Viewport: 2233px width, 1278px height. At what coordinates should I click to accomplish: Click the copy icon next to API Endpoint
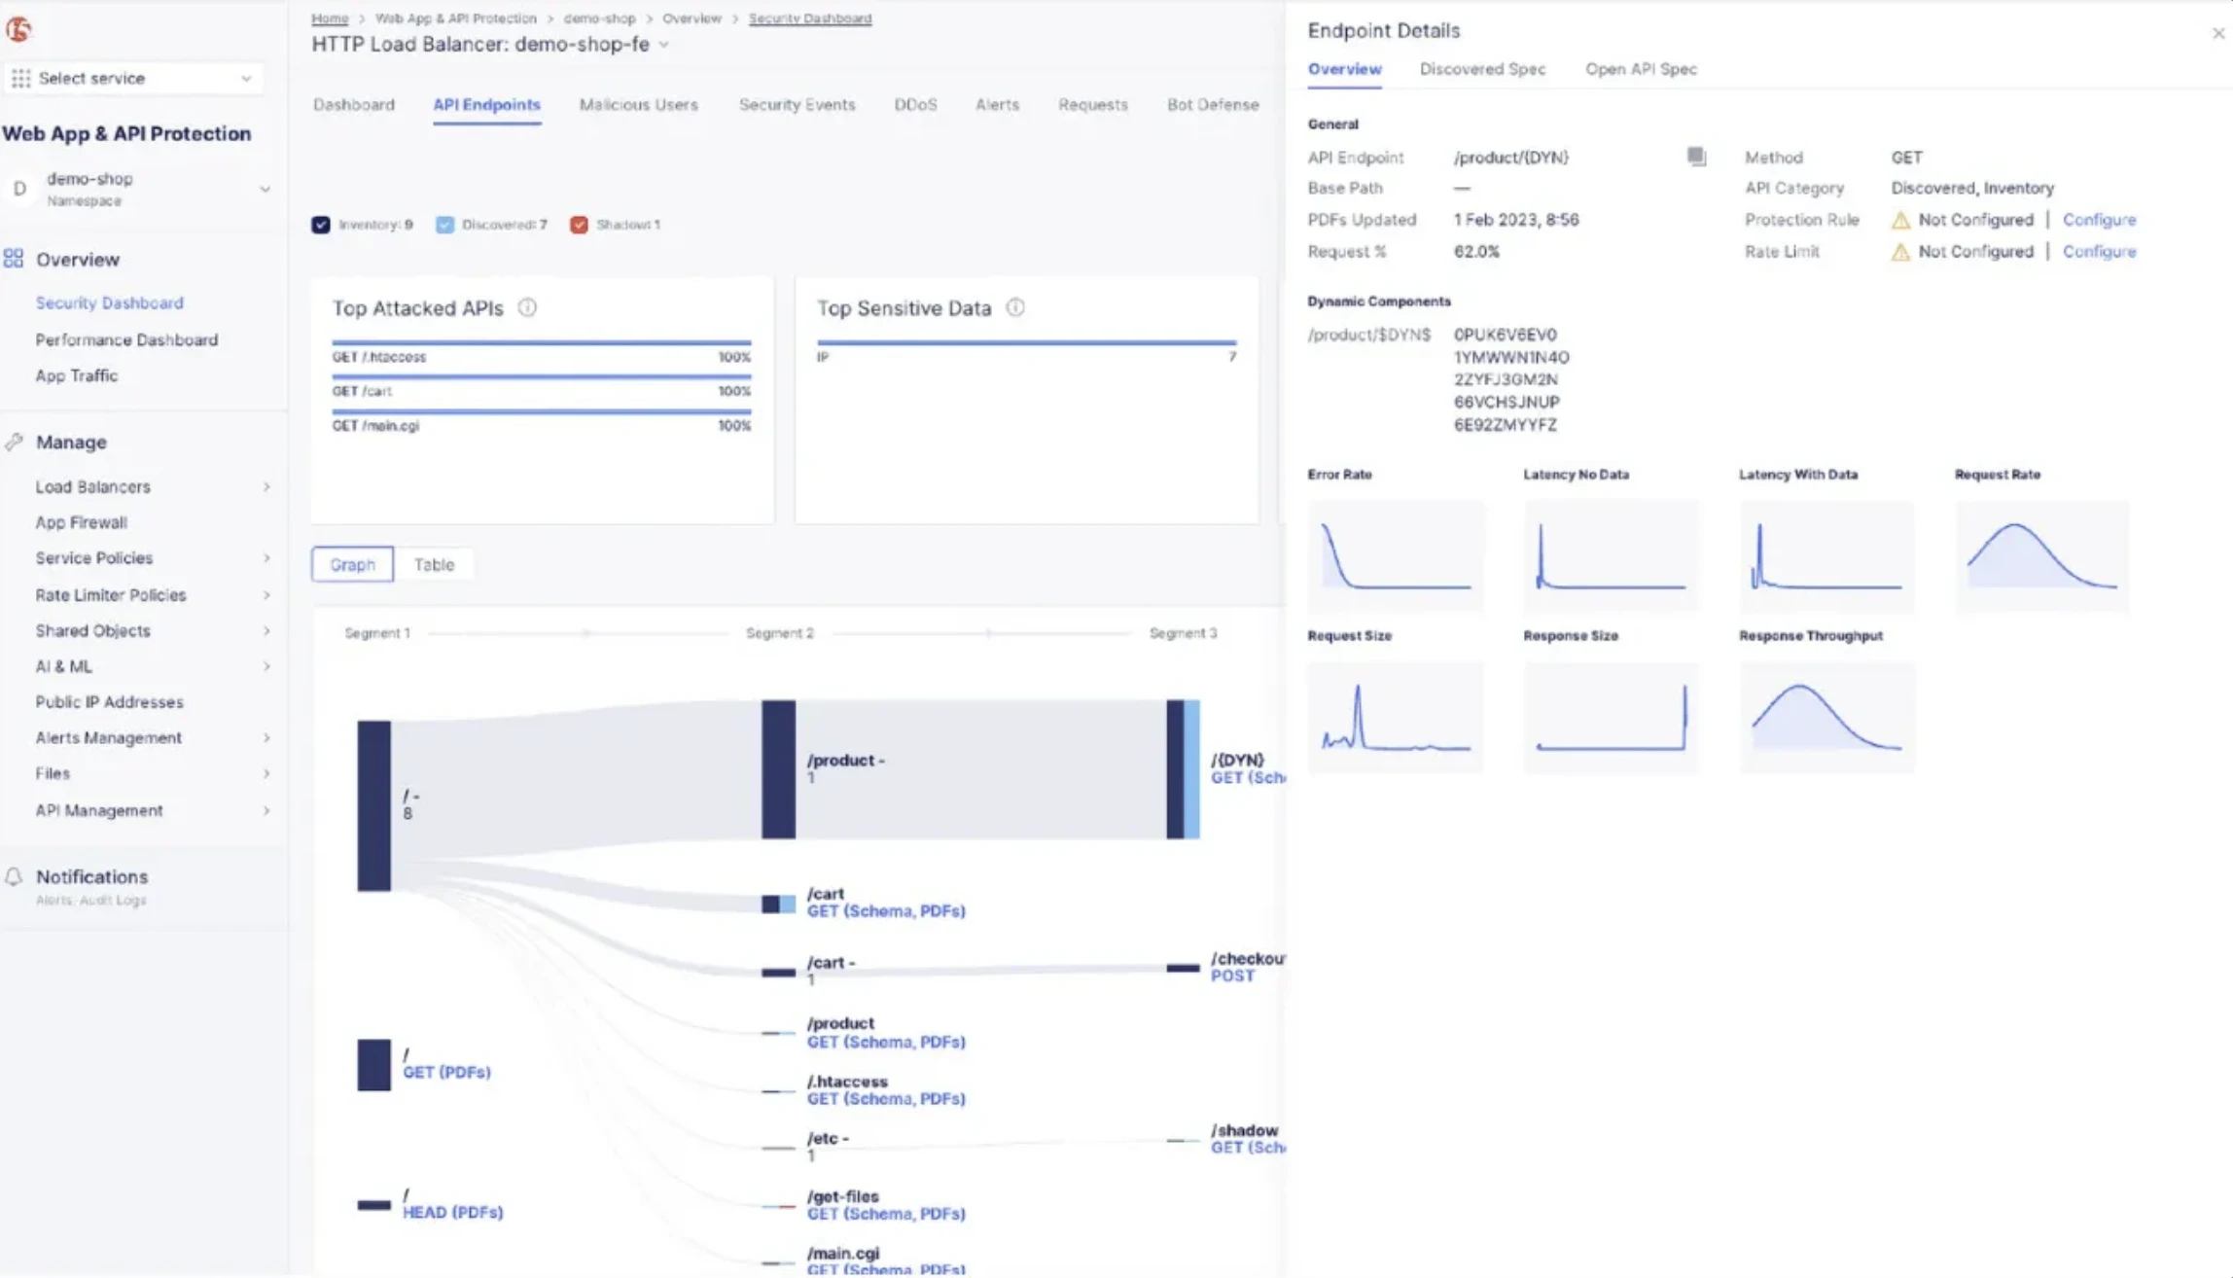pyautogui.click(x=1696, y=157)
